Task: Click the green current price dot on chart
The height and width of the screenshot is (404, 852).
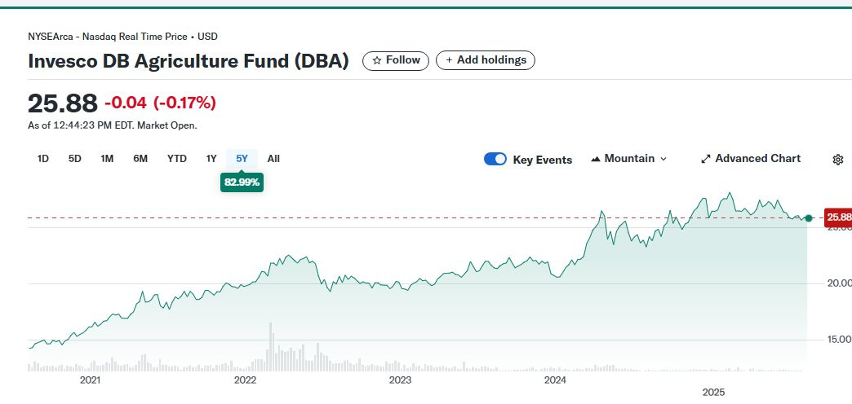Action: click(x=809, y=218)
